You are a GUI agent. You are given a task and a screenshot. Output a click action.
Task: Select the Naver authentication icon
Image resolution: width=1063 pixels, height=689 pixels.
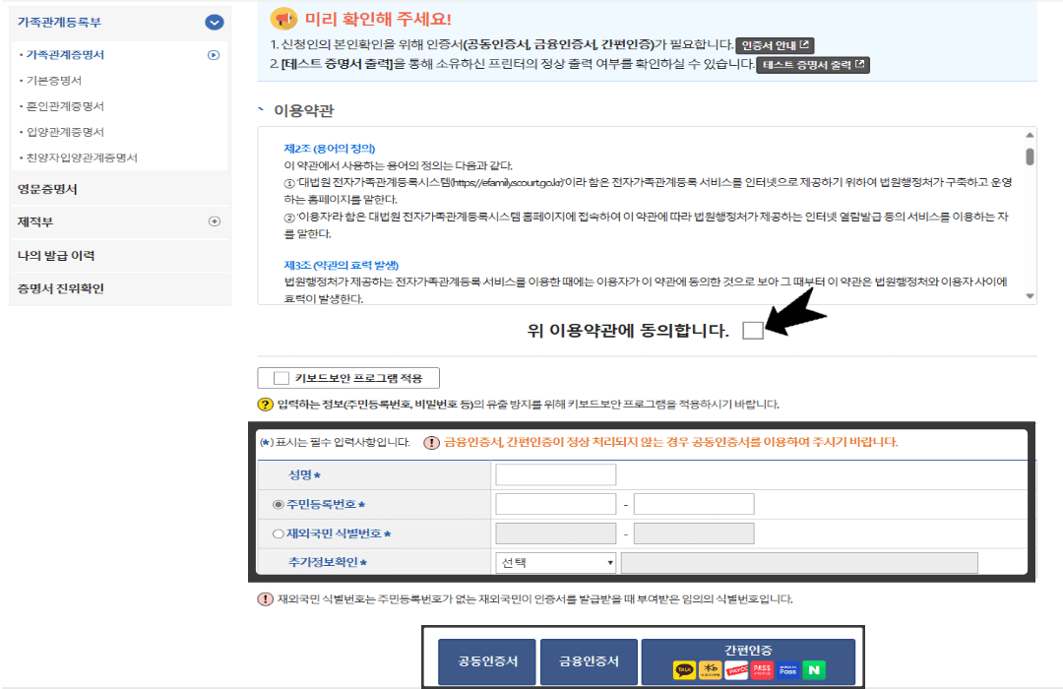coord(815,669)
